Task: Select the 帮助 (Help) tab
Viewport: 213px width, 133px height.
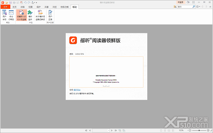Action: 75,7
